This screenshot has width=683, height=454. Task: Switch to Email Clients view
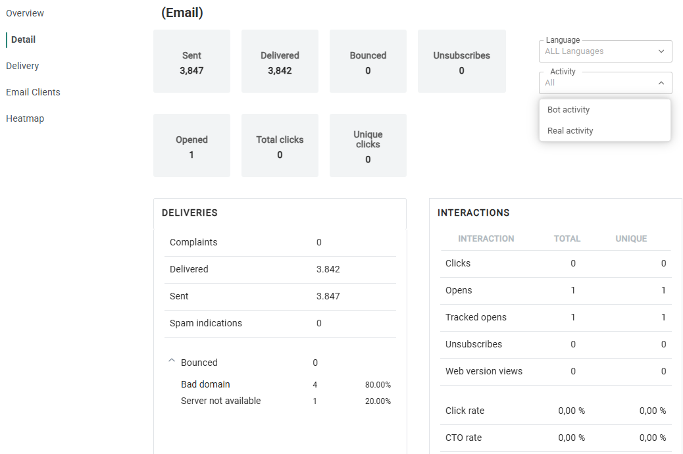[33, 92]
